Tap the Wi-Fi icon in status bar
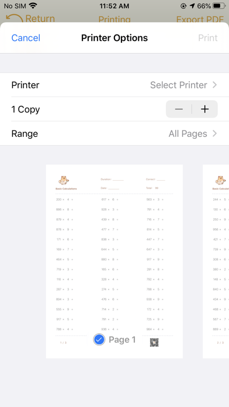The image size is (229, 407). tap(33, 5)
